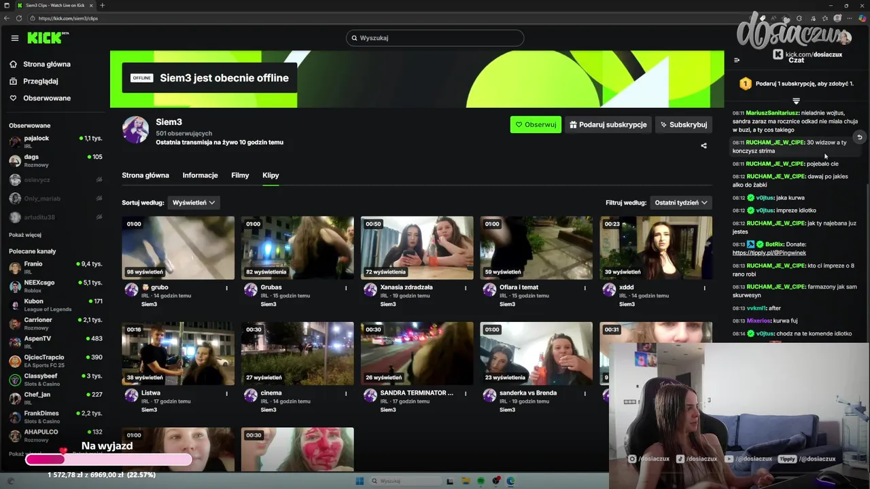Open the Spotify taskbar icon
The height and width of the screenshot is (489, 870).
pyautogui.click(x=481, y=481)
